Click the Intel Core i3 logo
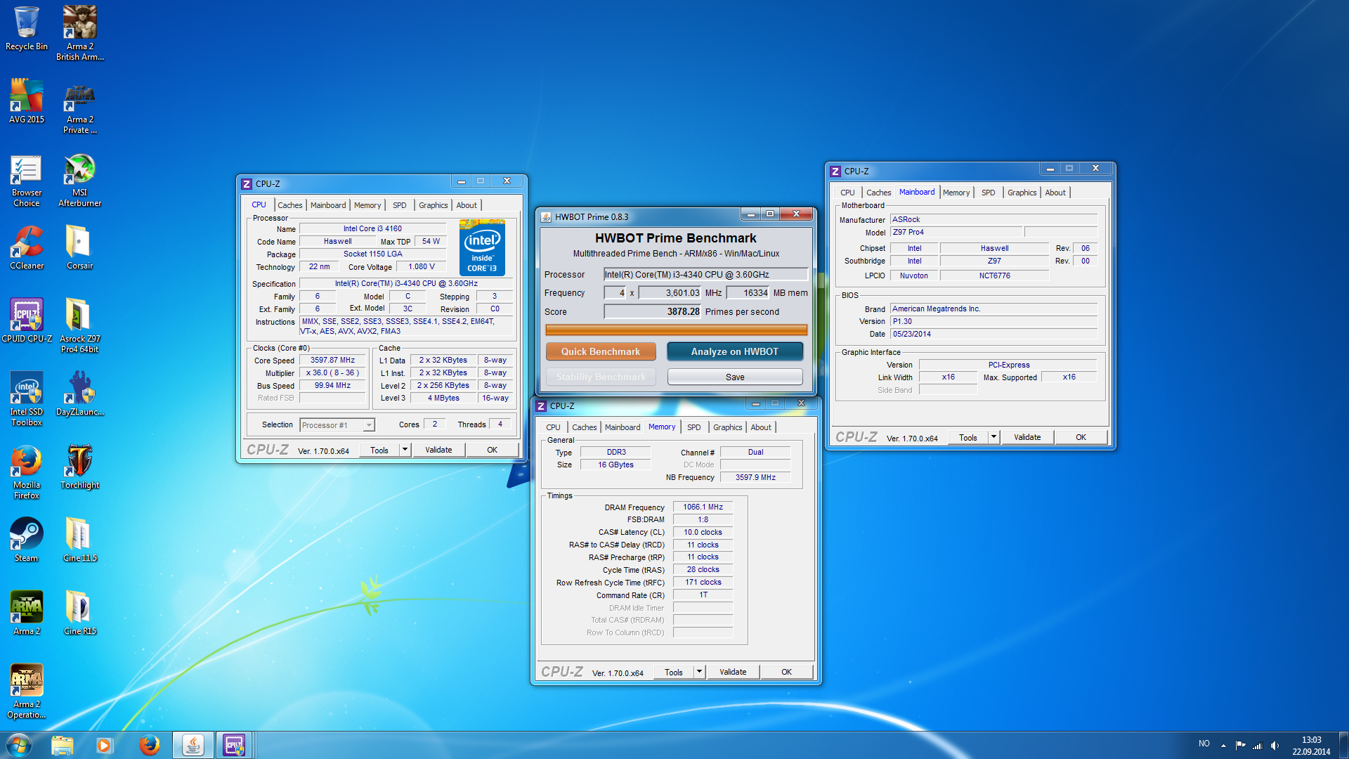 482,247
